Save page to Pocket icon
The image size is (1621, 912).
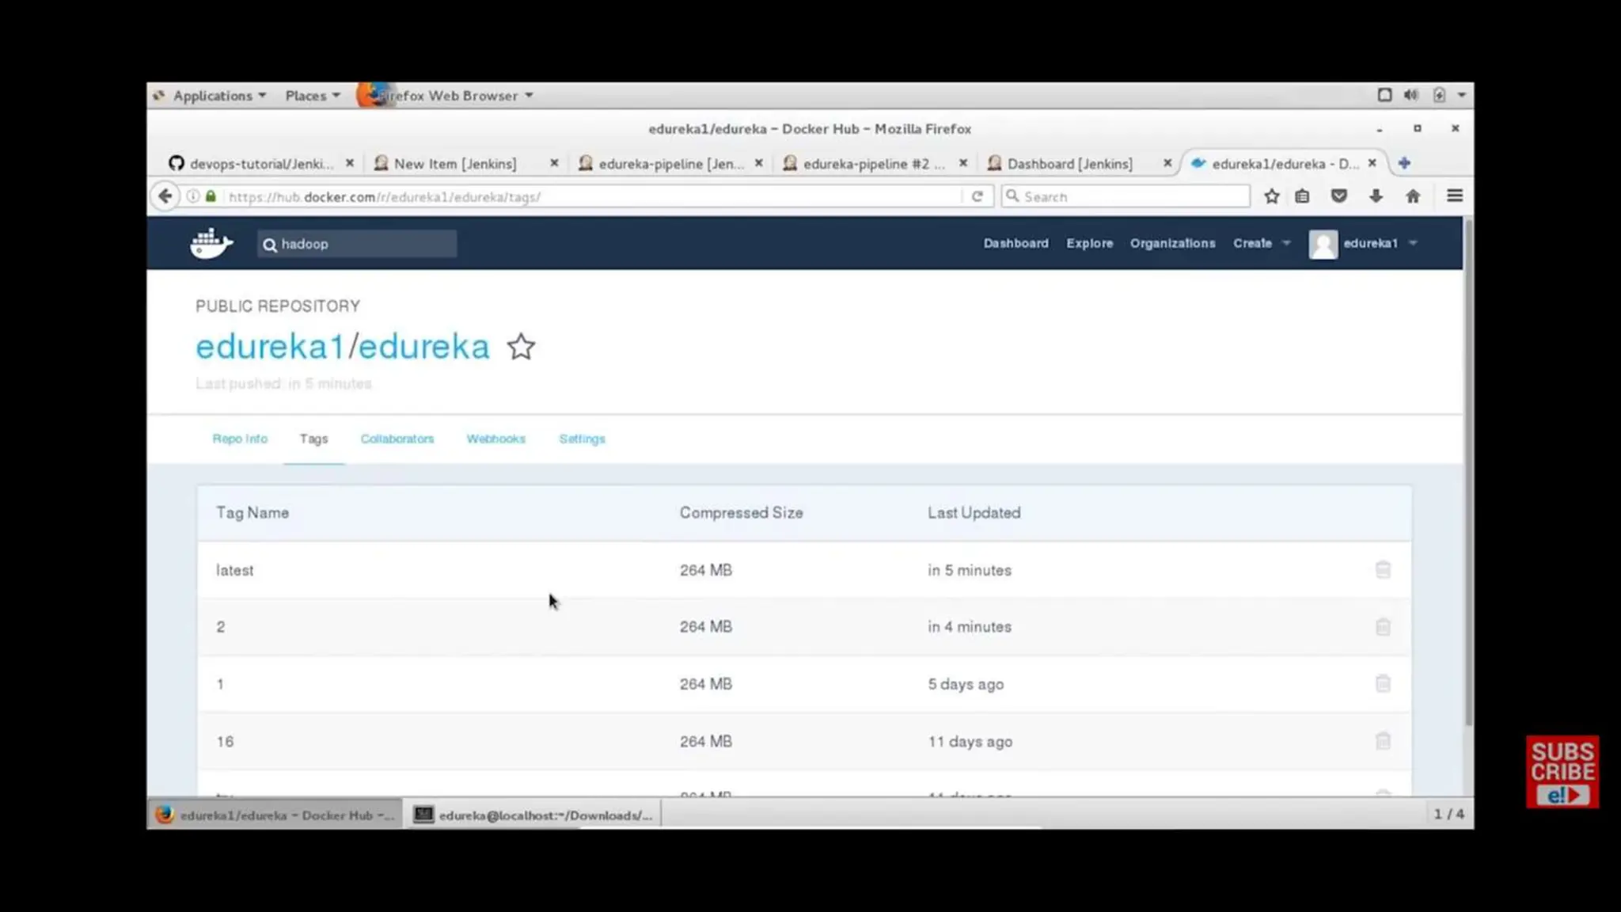1338,196
